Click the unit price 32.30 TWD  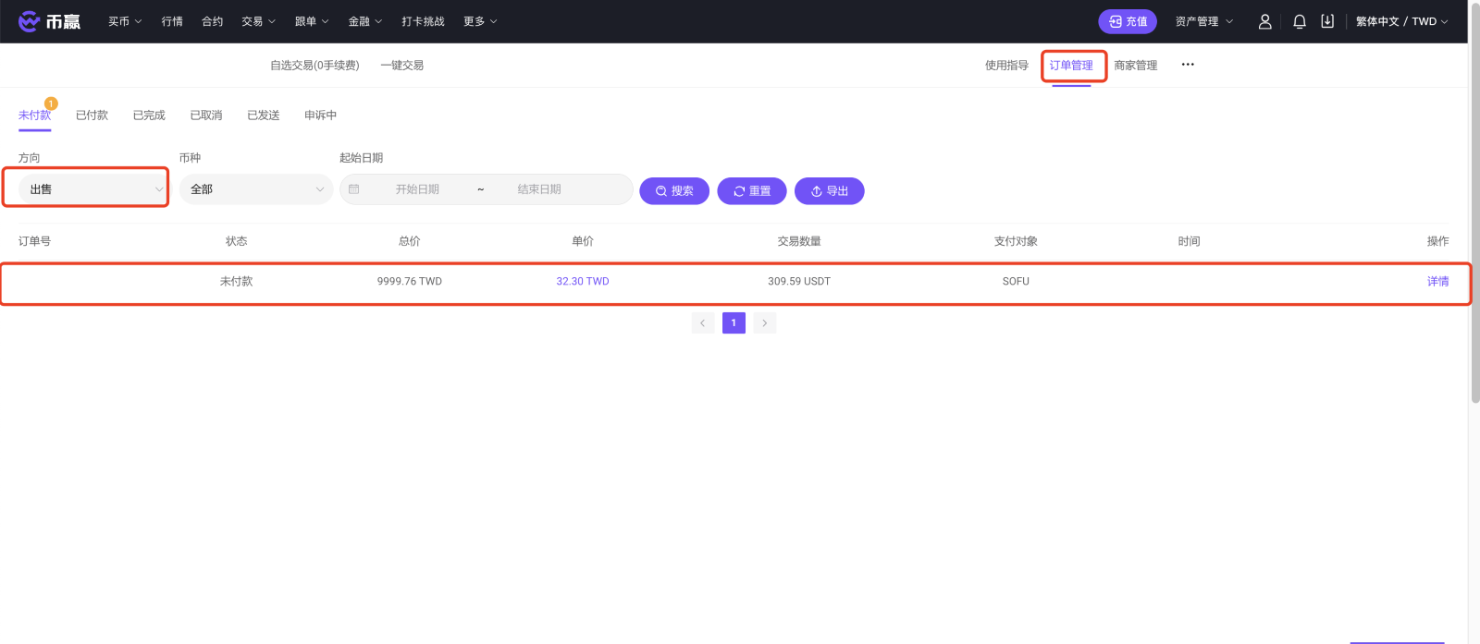(x=583, y=281)
